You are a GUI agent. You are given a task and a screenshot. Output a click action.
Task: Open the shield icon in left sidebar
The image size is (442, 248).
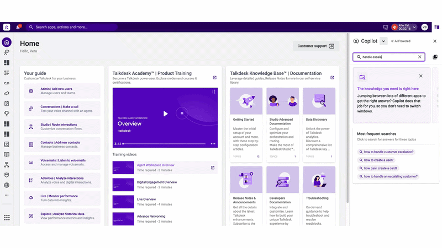point(7,175)
